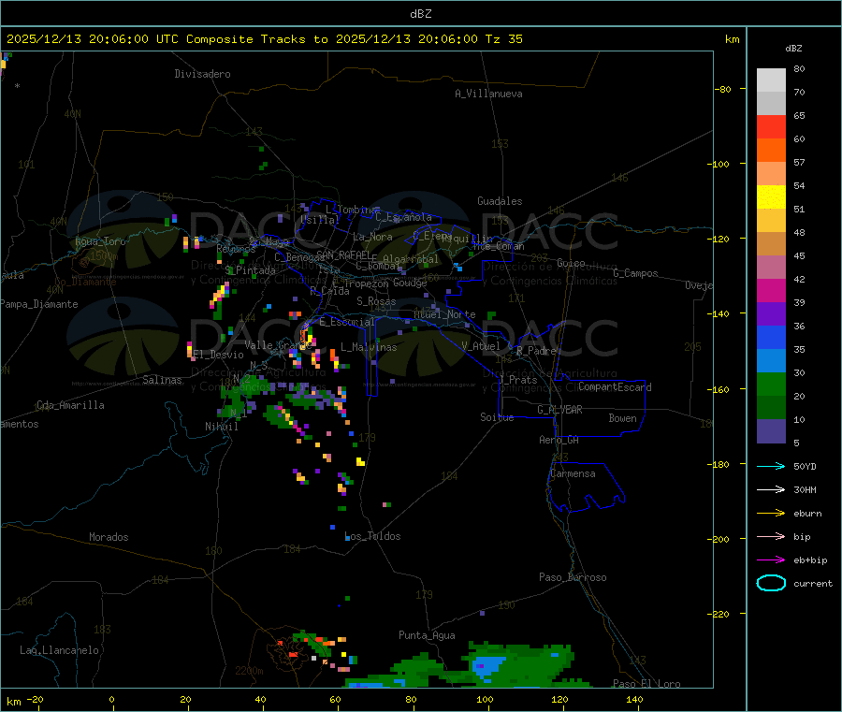
Task: Click the cyan 'current' ellipse legend icon
Action: [x=771, y=583]
